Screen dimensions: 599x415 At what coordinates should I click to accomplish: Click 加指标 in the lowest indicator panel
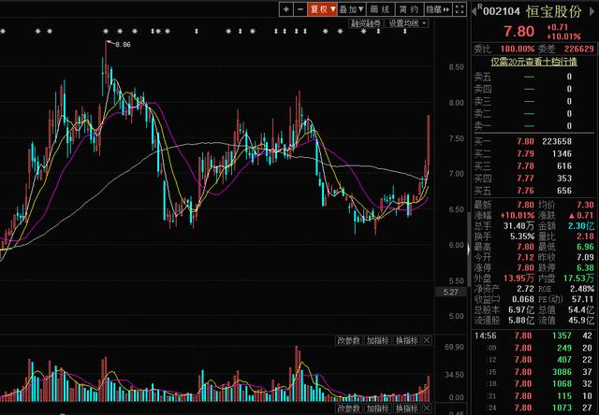point(378,408)
